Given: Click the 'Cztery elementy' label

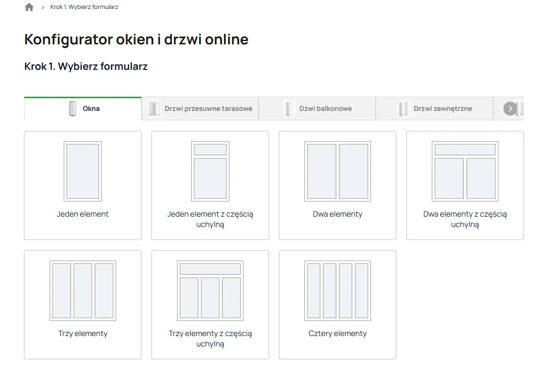Looking at the screenshot, I should (337, 334).
